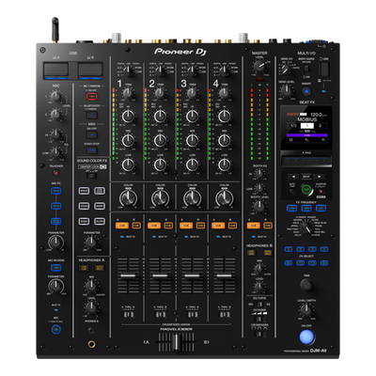
Task: Select the 2 beat on Beat FX display
Action: point(320,125)
